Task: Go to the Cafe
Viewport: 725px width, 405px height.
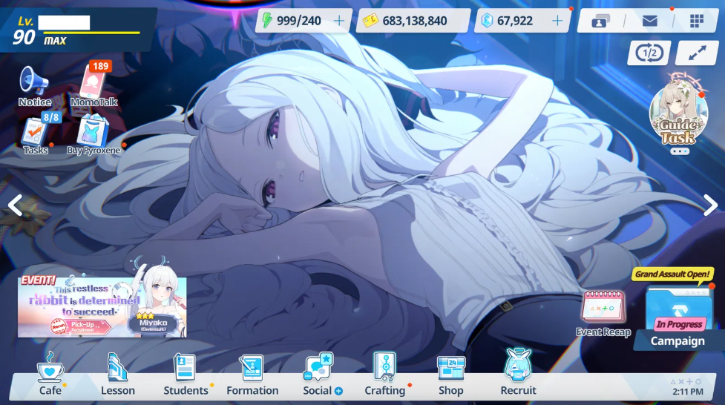Action: coord(50,375)
